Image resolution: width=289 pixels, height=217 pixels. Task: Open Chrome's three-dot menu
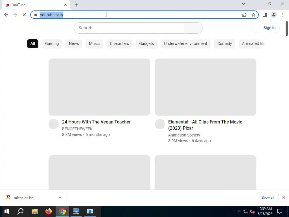283,15
